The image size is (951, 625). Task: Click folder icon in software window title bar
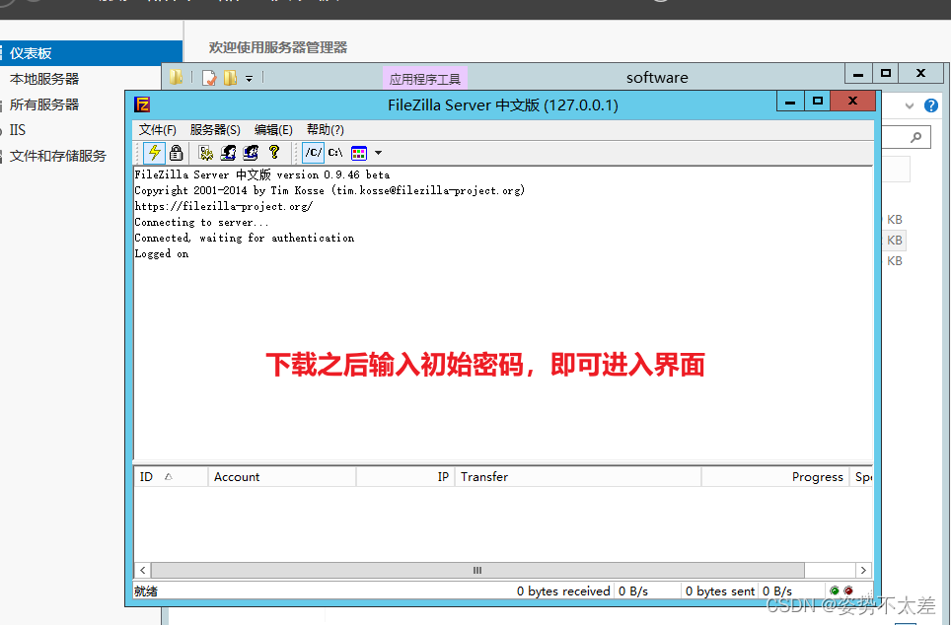click(177, 77)
